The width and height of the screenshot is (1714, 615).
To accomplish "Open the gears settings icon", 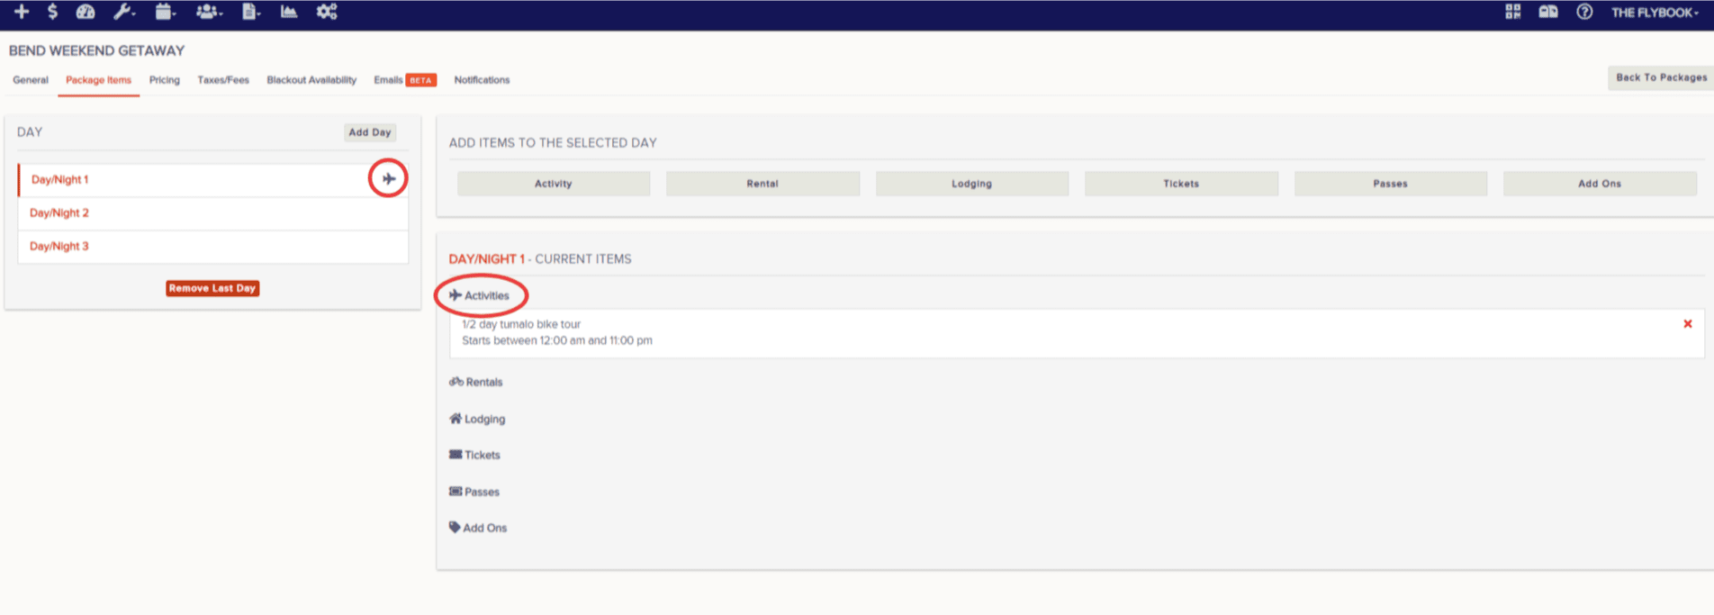I will 327,12.
